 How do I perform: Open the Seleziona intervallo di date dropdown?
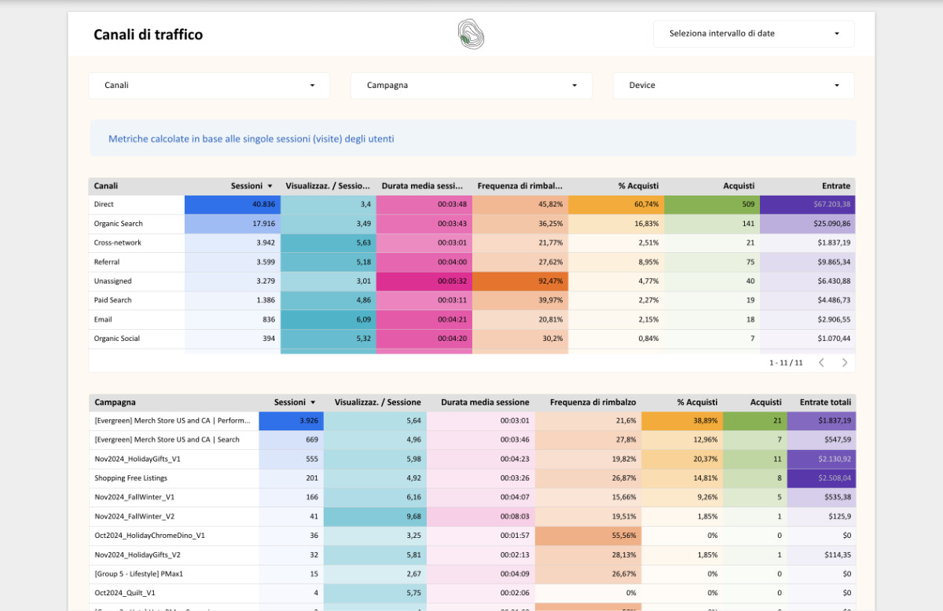point(753,34)
